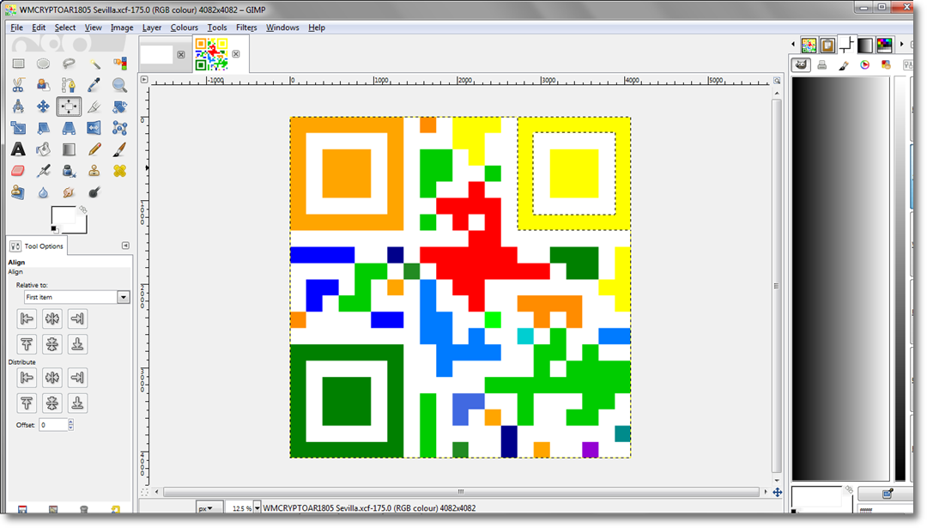Select the Measure compass tool
Screen dimensions: 927x528
(18, 106)
